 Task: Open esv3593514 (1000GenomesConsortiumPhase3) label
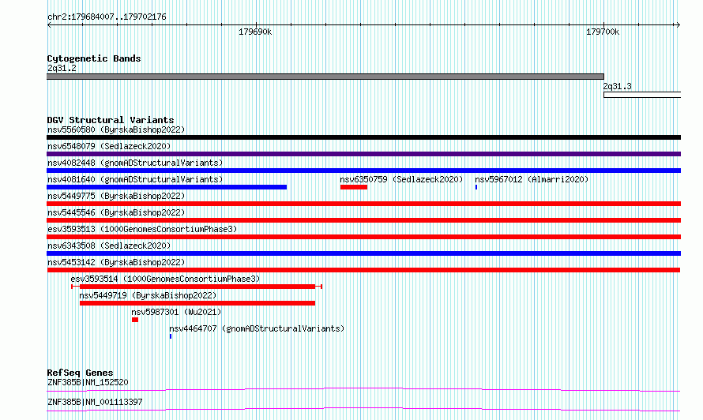[165, 279]
